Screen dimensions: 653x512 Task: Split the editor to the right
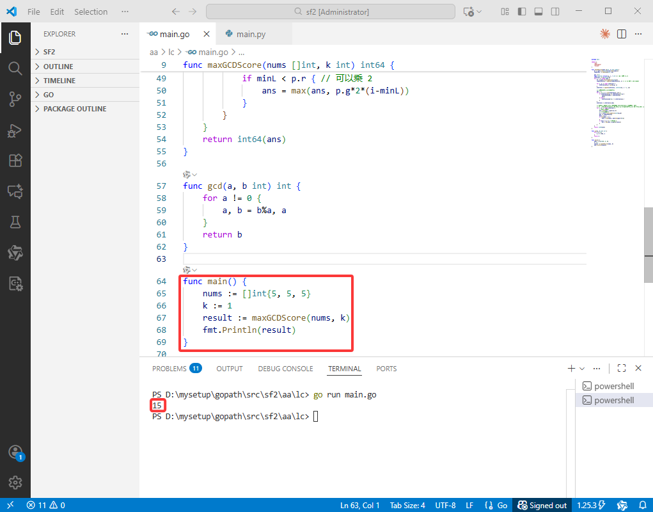click(x=622, y=34)
